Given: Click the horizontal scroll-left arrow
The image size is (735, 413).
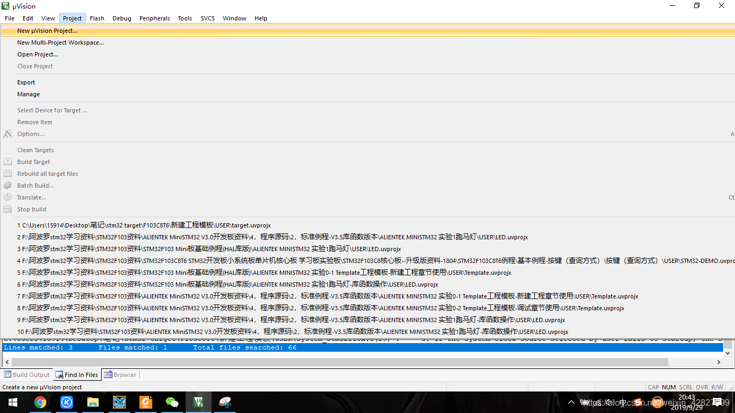Looking at the screenshot, I should coord(6,361).
